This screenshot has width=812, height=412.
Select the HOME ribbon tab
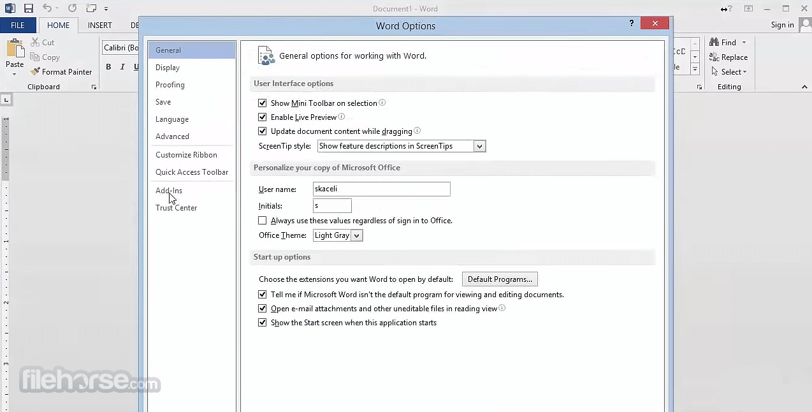(59, 25)
